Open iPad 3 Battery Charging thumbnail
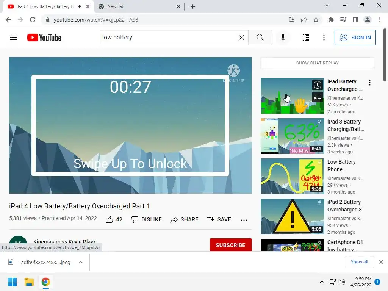Image resolution: width=388 pixels, height=291 pixels. [x=292, y=136]
